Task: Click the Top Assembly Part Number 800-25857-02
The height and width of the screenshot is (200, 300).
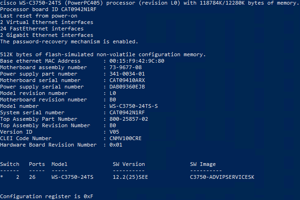Action: [x=129, y=119]
